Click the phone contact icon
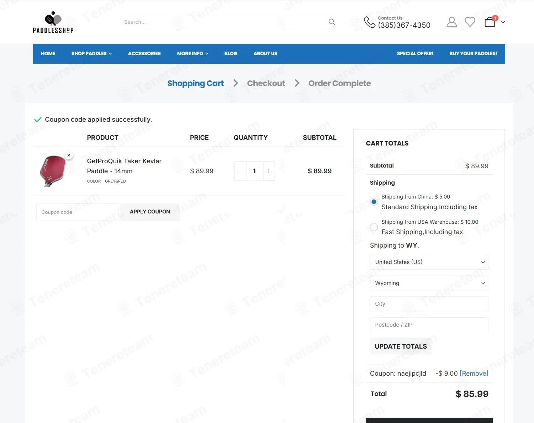 tap(370, 22)
